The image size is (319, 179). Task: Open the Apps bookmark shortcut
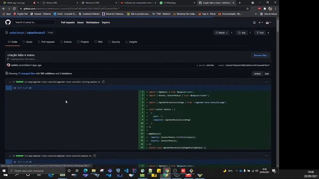click(6, 14)
